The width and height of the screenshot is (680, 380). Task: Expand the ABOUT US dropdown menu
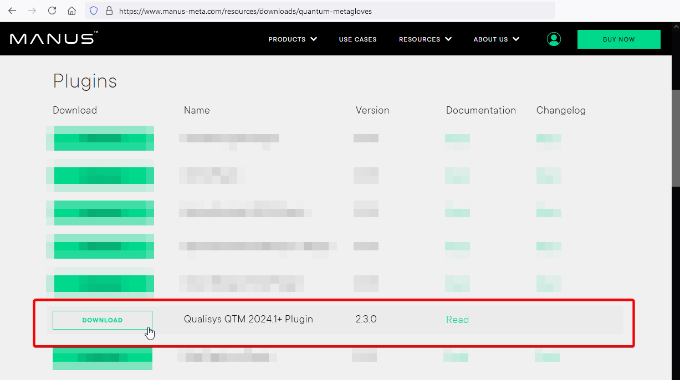click(496, 39)
